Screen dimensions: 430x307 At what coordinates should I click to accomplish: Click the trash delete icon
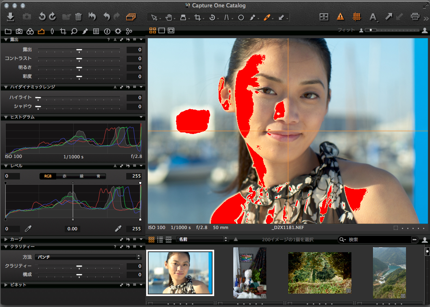[x=78, y=17]
